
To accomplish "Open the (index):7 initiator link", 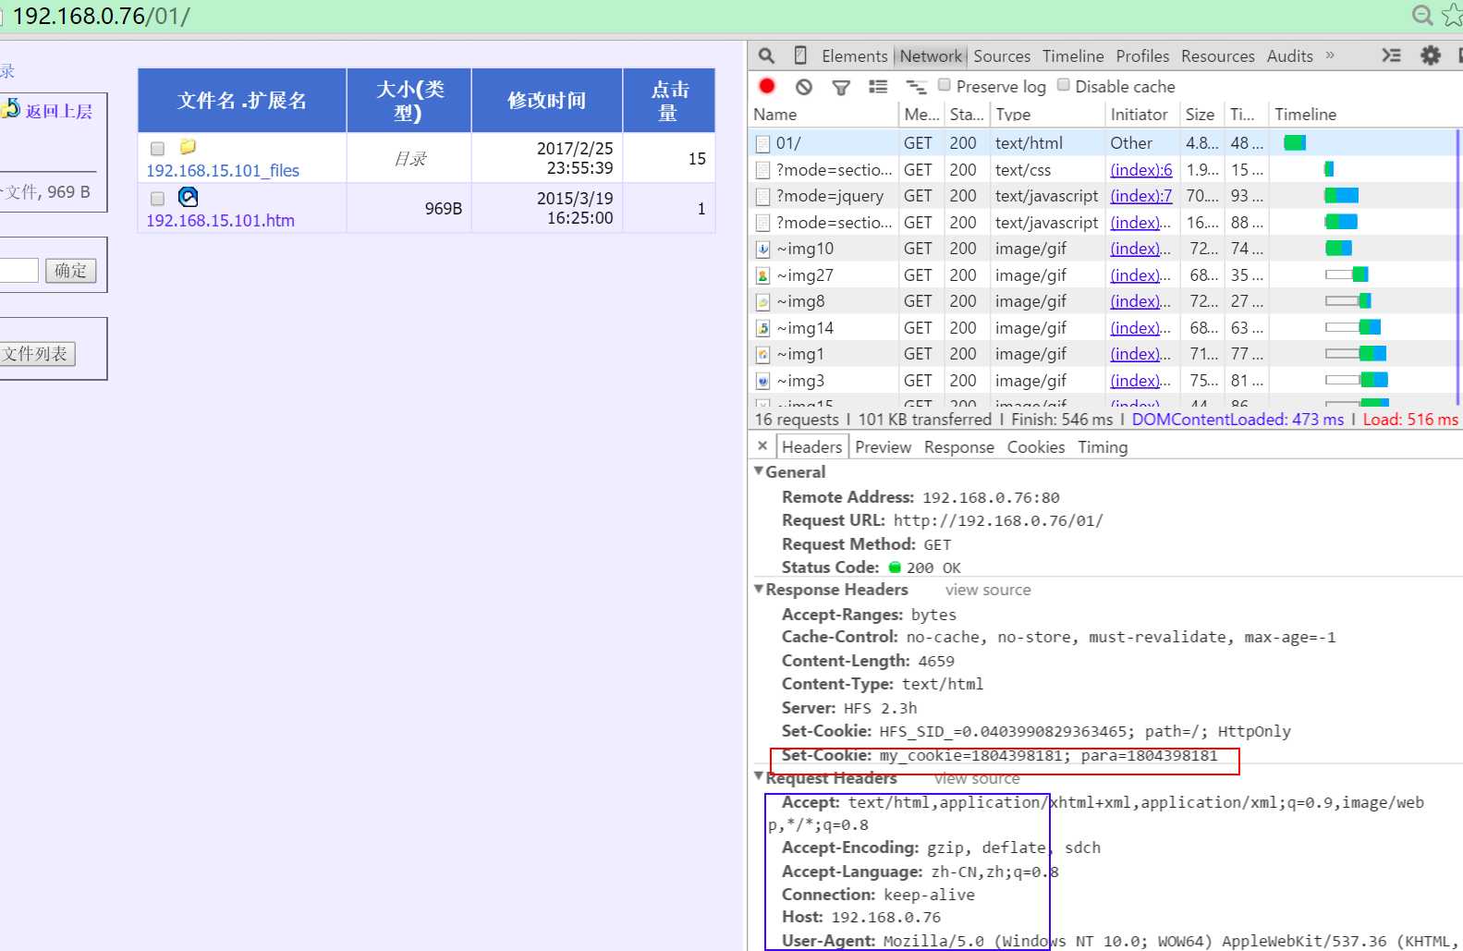I will (1141, 196).
